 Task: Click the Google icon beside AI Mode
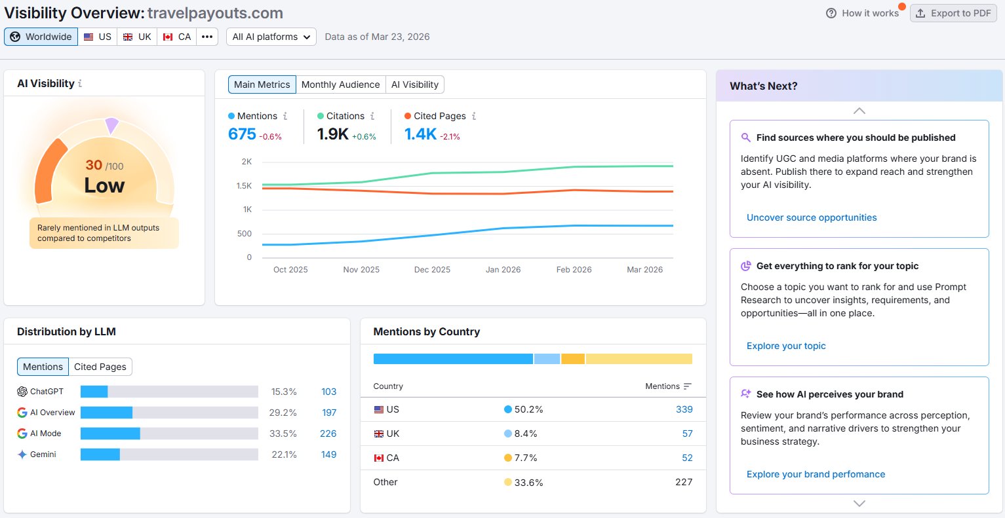pos(22,434)
